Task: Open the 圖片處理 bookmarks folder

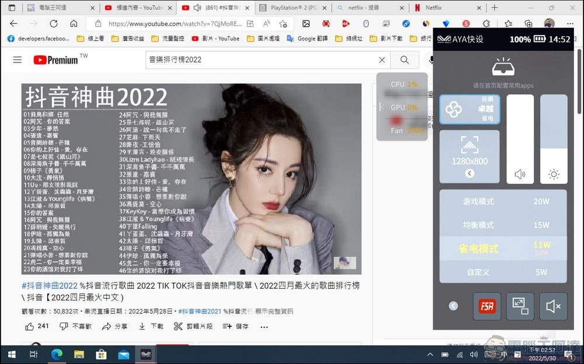Action: 263,38
